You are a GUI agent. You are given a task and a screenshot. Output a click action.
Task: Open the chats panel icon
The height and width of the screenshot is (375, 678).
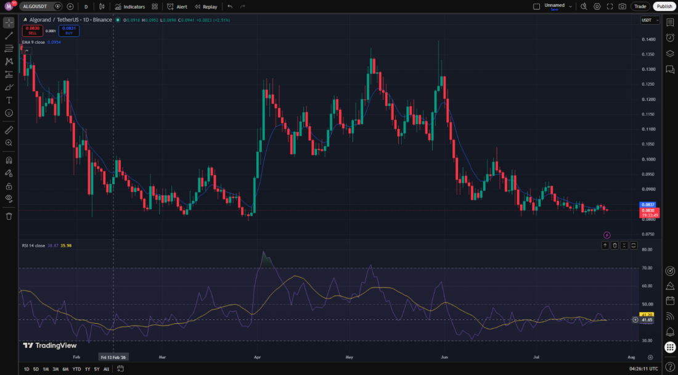click(670, 69)
